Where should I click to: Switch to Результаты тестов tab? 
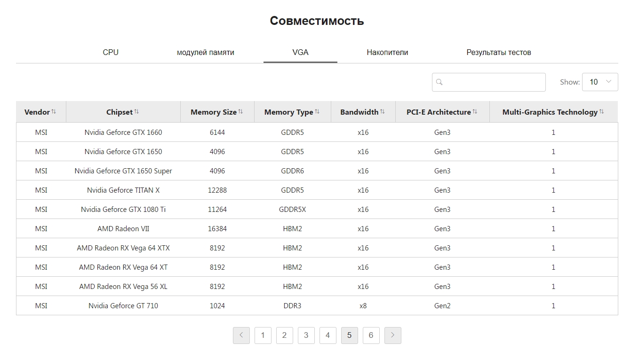(499, 52)
